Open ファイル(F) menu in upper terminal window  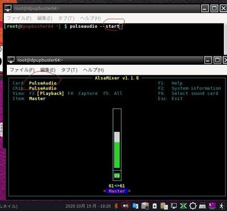click(19, 18)
